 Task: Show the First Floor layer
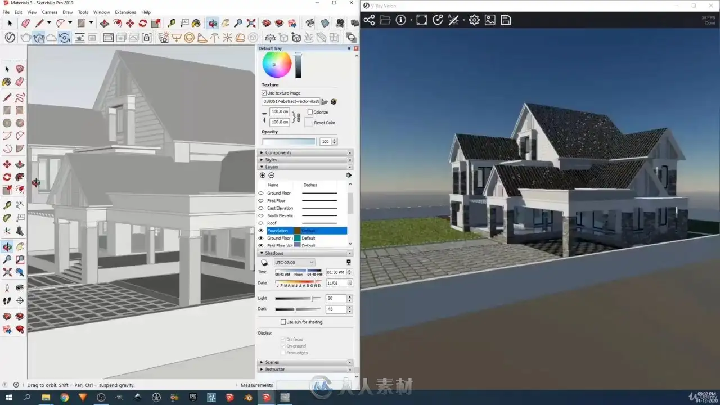point(261,201)
